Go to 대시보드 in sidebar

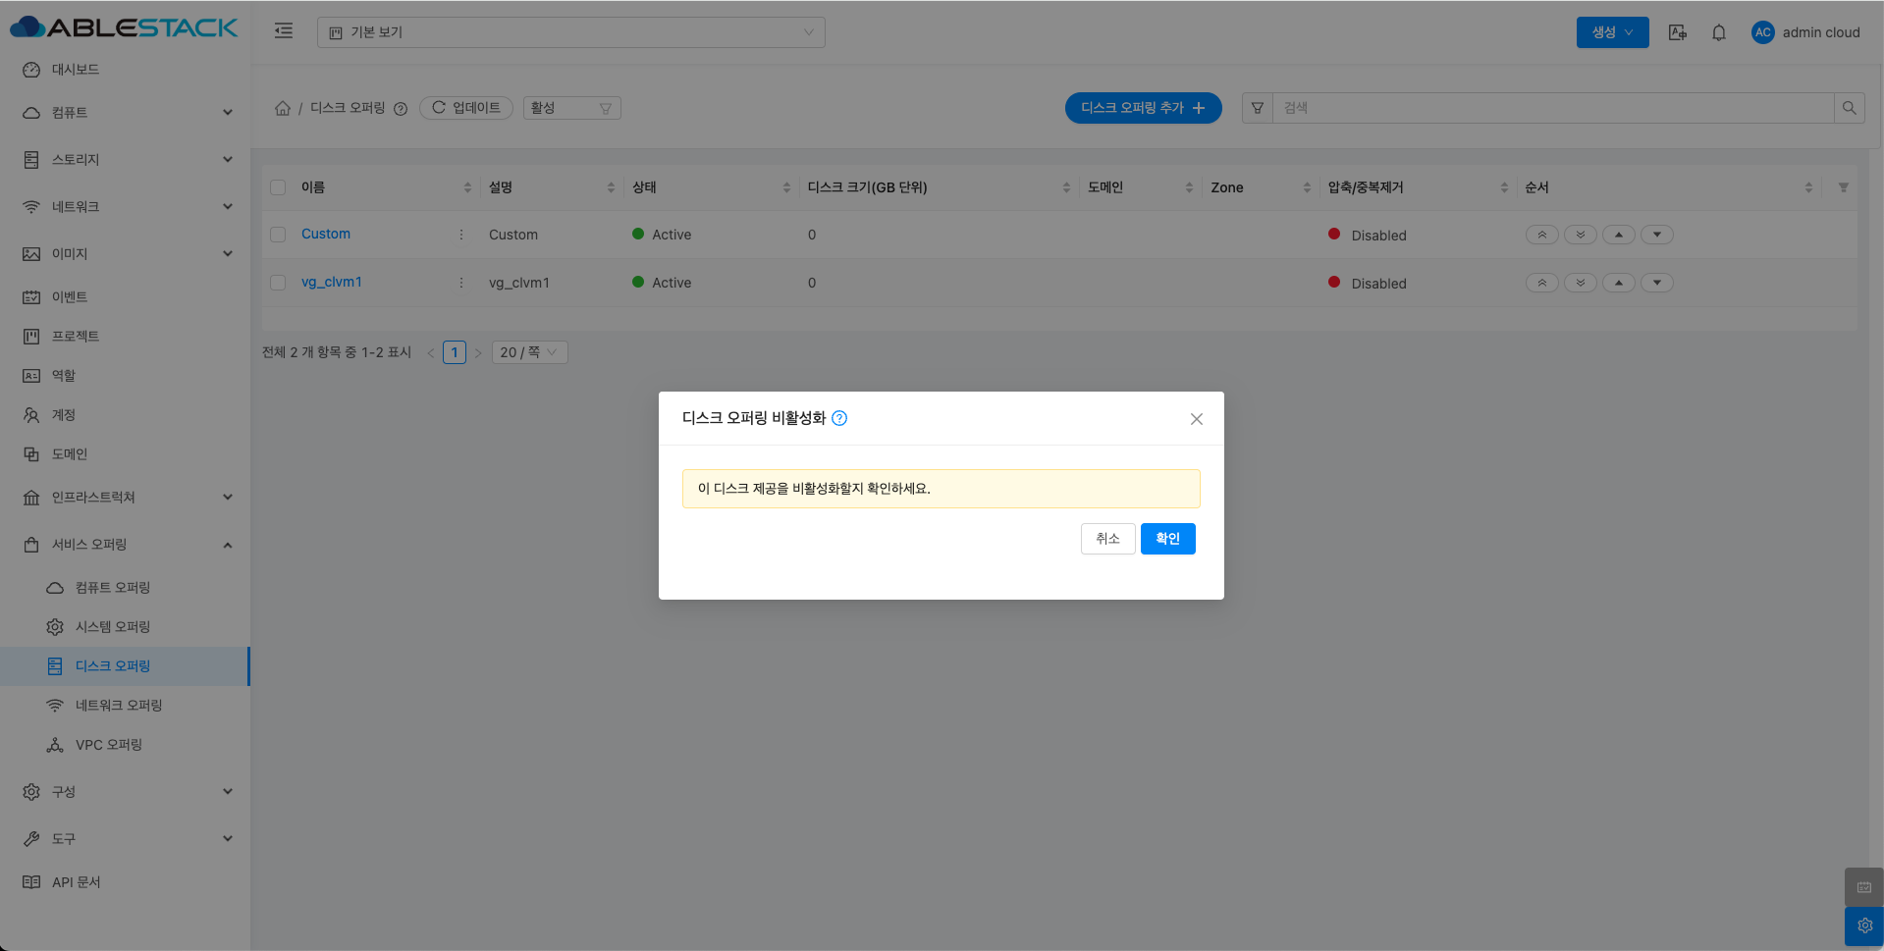click(76, 70)
